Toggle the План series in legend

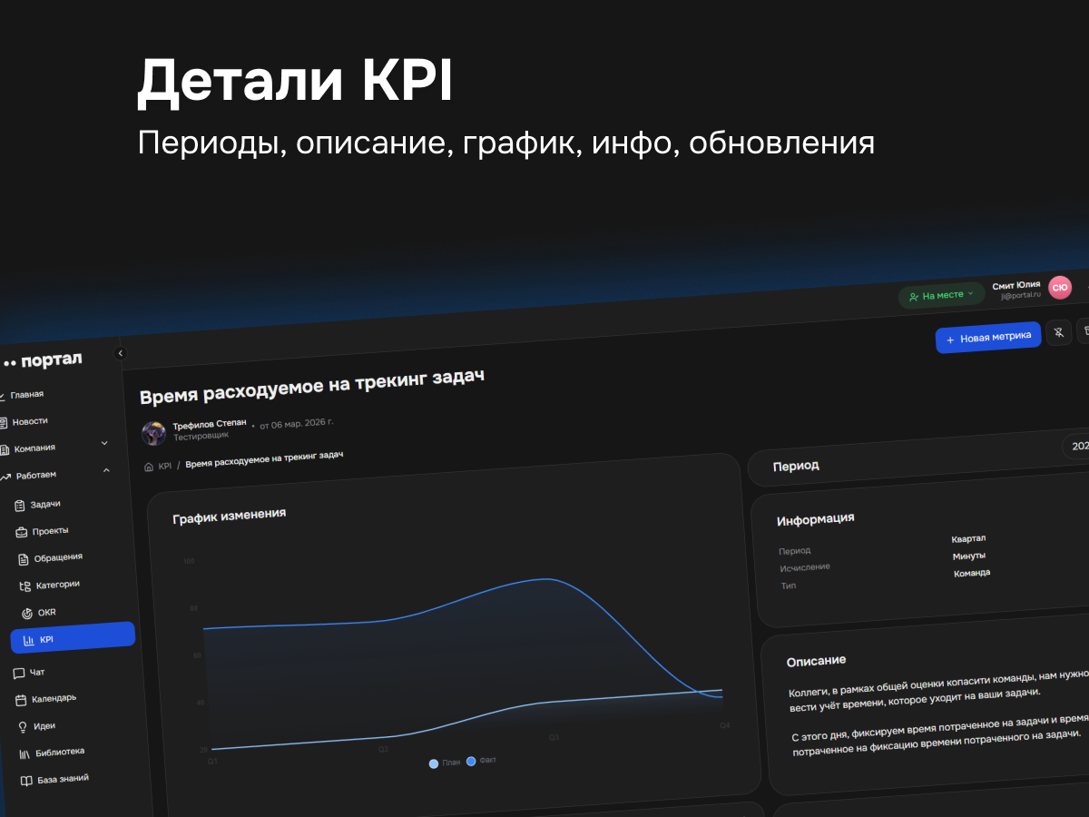[x=445, y=763]
